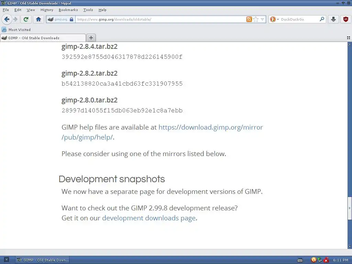Click gimp-2.8.4.tar.bz2 file name
Screen dimensions: 352x264
click(90, 46)
